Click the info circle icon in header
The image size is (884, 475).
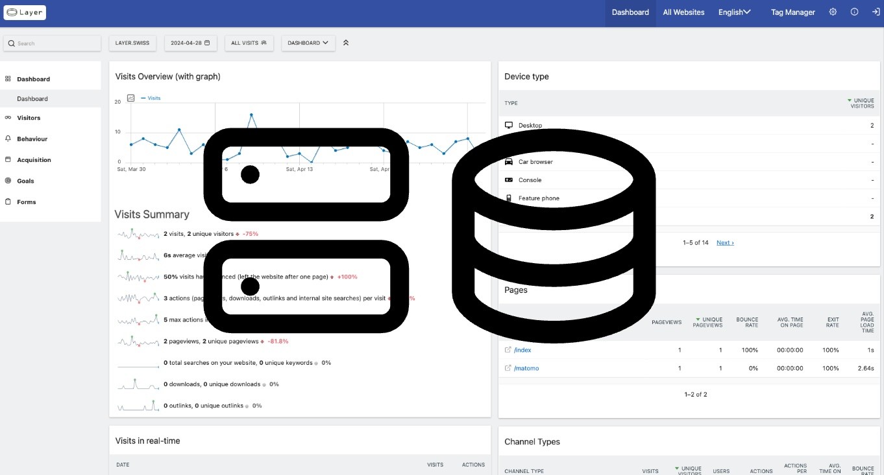click(854, 12)
